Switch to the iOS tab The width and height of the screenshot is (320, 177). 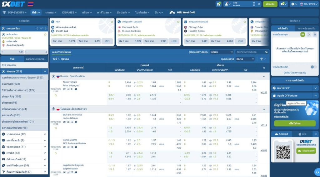(x=302, y=134)
